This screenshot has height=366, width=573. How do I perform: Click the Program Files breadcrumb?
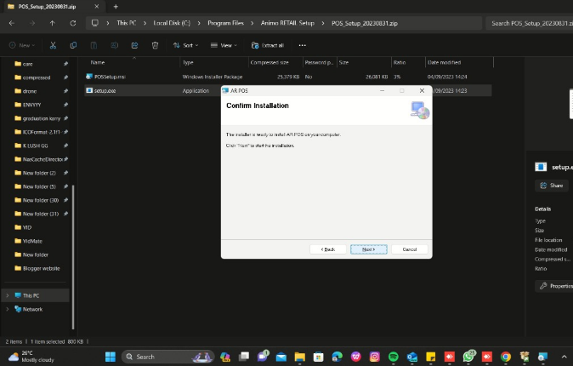tap(225, 23)
